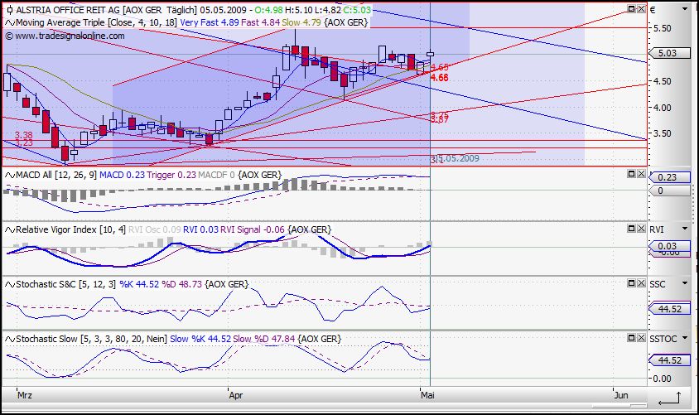This screenshot has width=699, height=415.
Task: Click the Apr month label on time axis
Action: pyautogui.click(x=236, y=395)
